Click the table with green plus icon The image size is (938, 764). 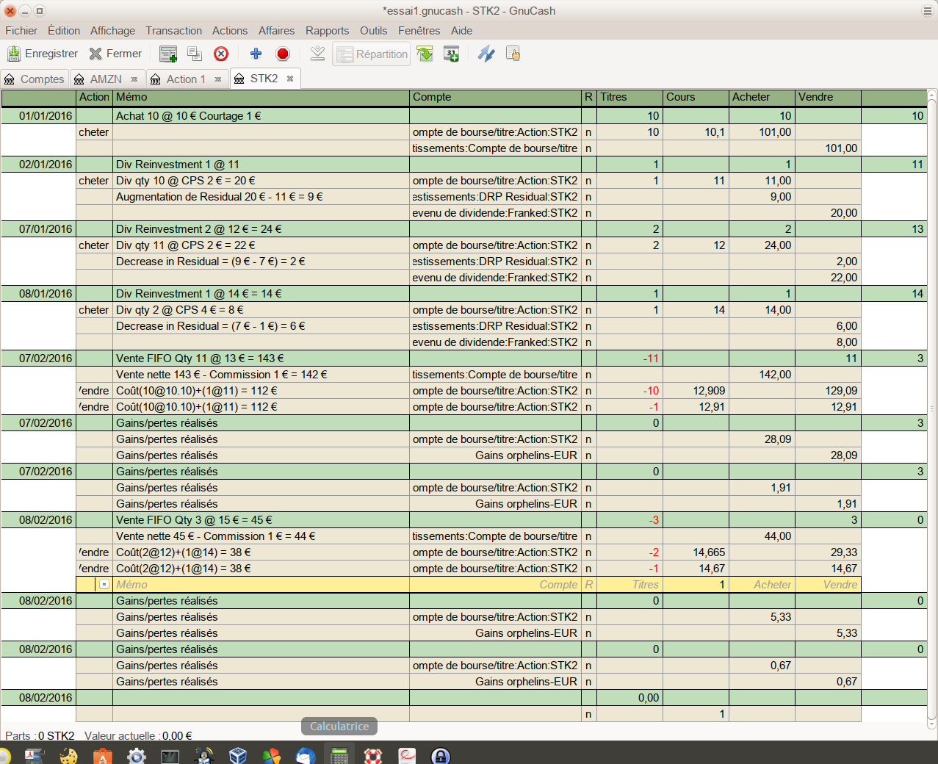click(x=168, y=54)
